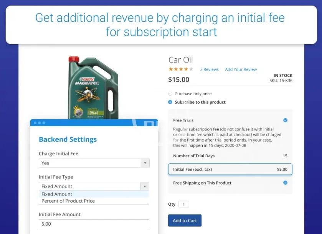Click the Qty quantity input box
This screenshot has height=234, width=322.
183,204
